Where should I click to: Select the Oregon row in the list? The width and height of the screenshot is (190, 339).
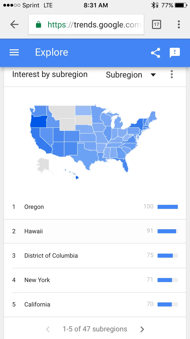34,207
